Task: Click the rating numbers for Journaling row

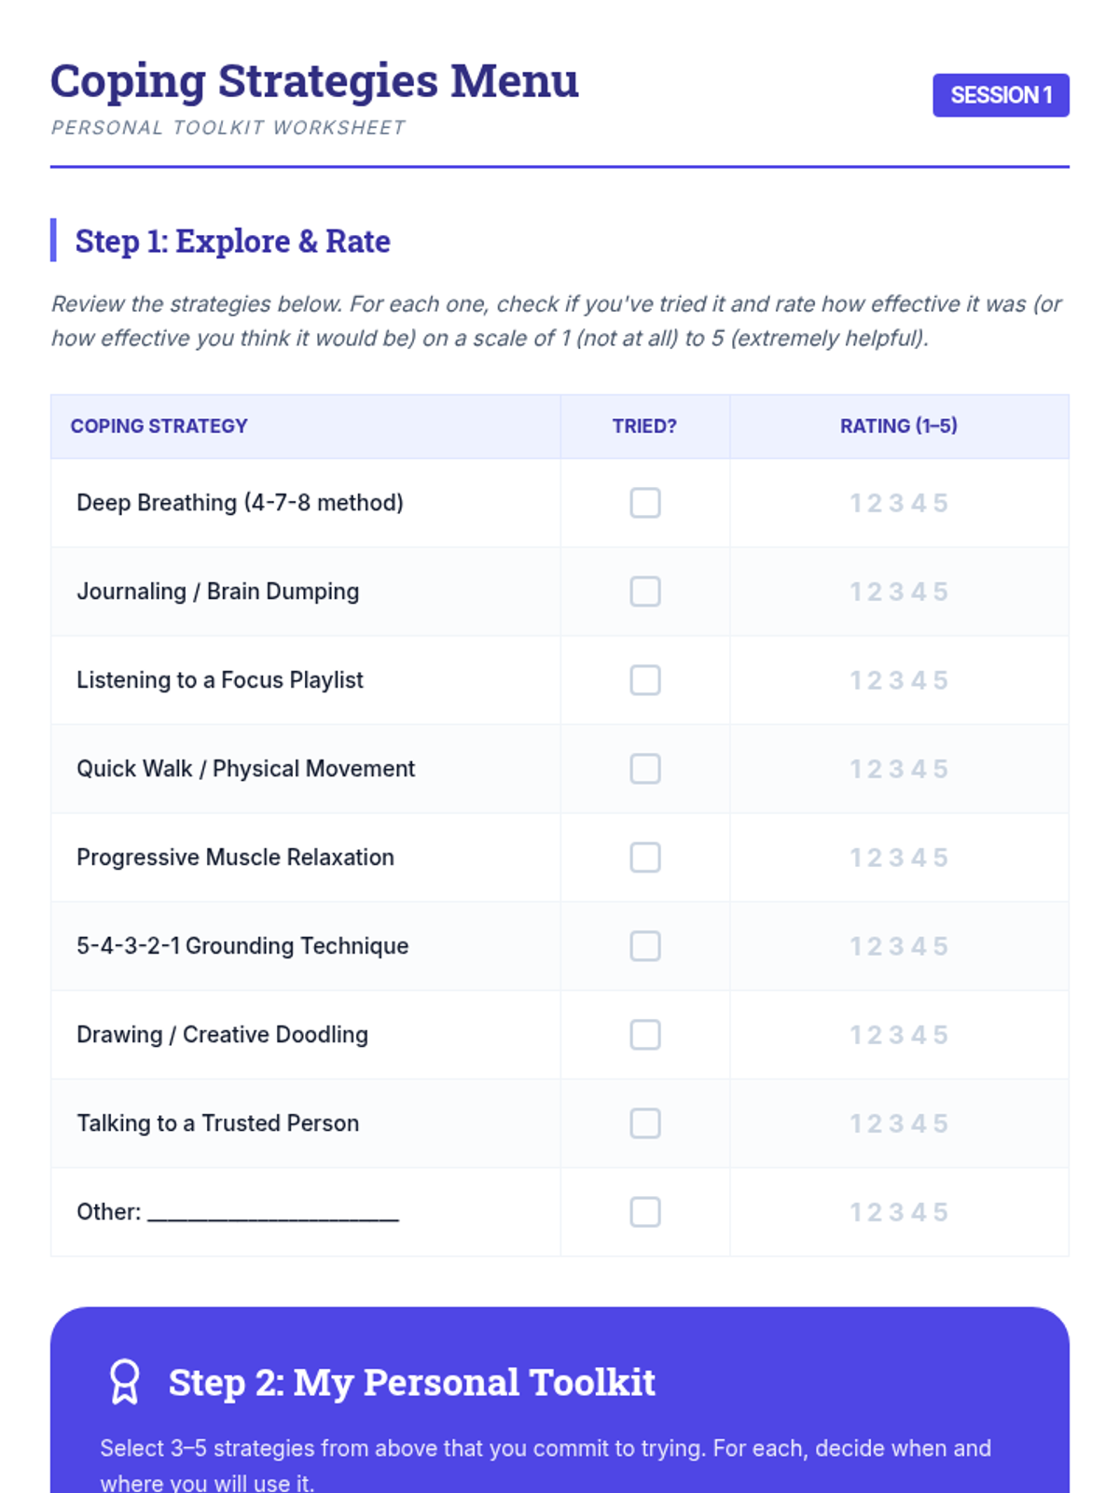Action: (898, 593)
